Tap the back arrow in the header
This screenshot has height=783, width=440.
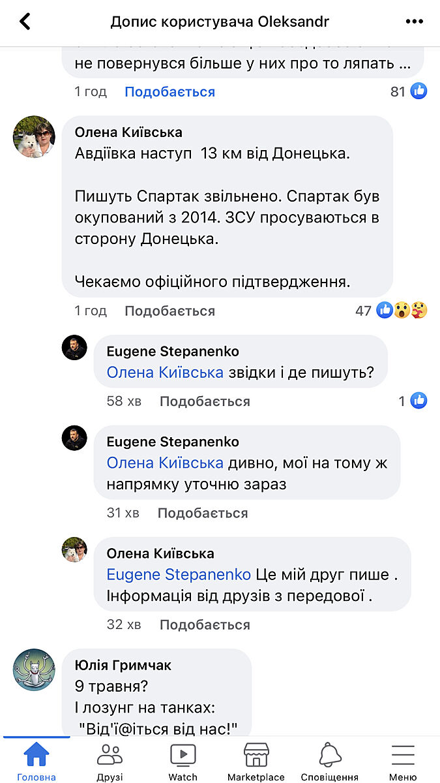pyautogui.click(x=25, y=22)
